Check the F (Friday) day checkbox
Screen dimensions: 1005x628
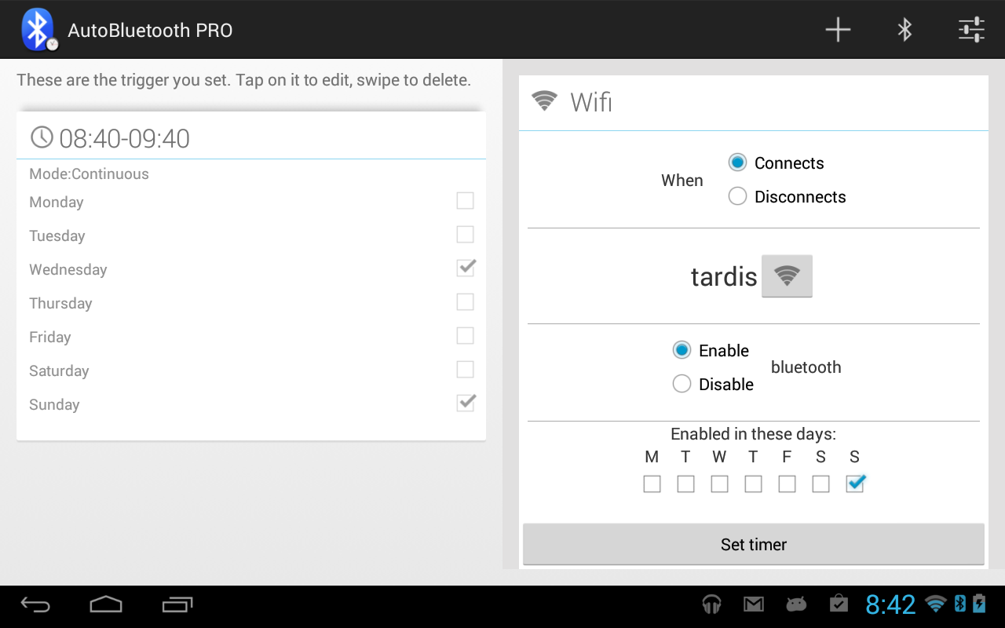787,484
